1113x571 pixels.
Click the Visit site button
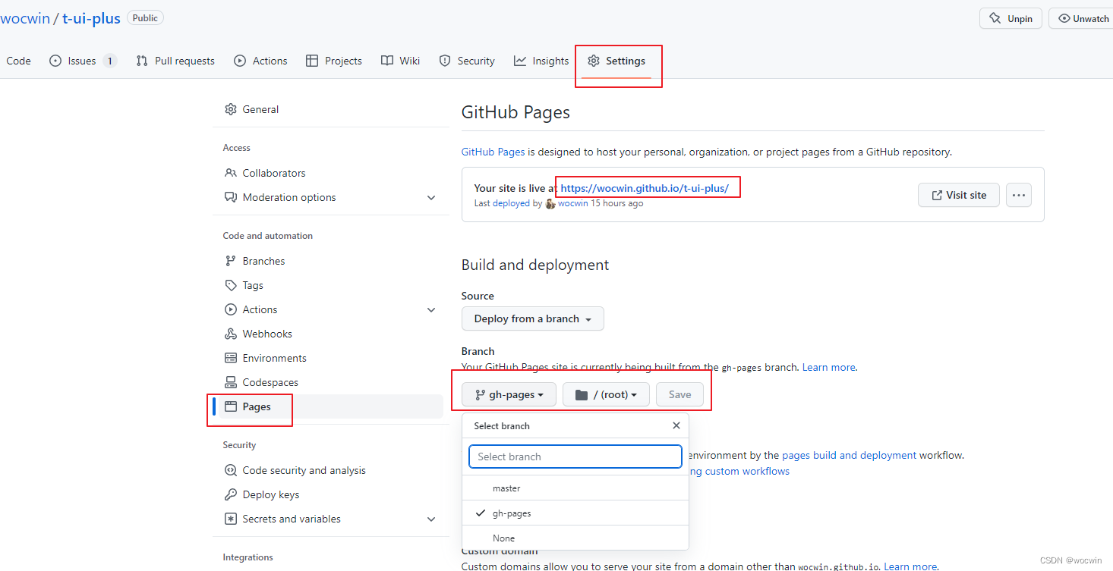[x=958, y=195]
